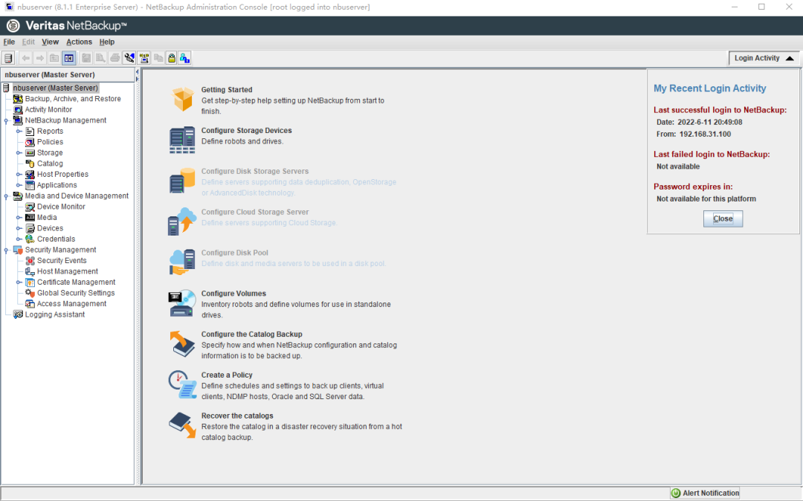
Task: Open Global Security Settings tree item
Action: 76,293
